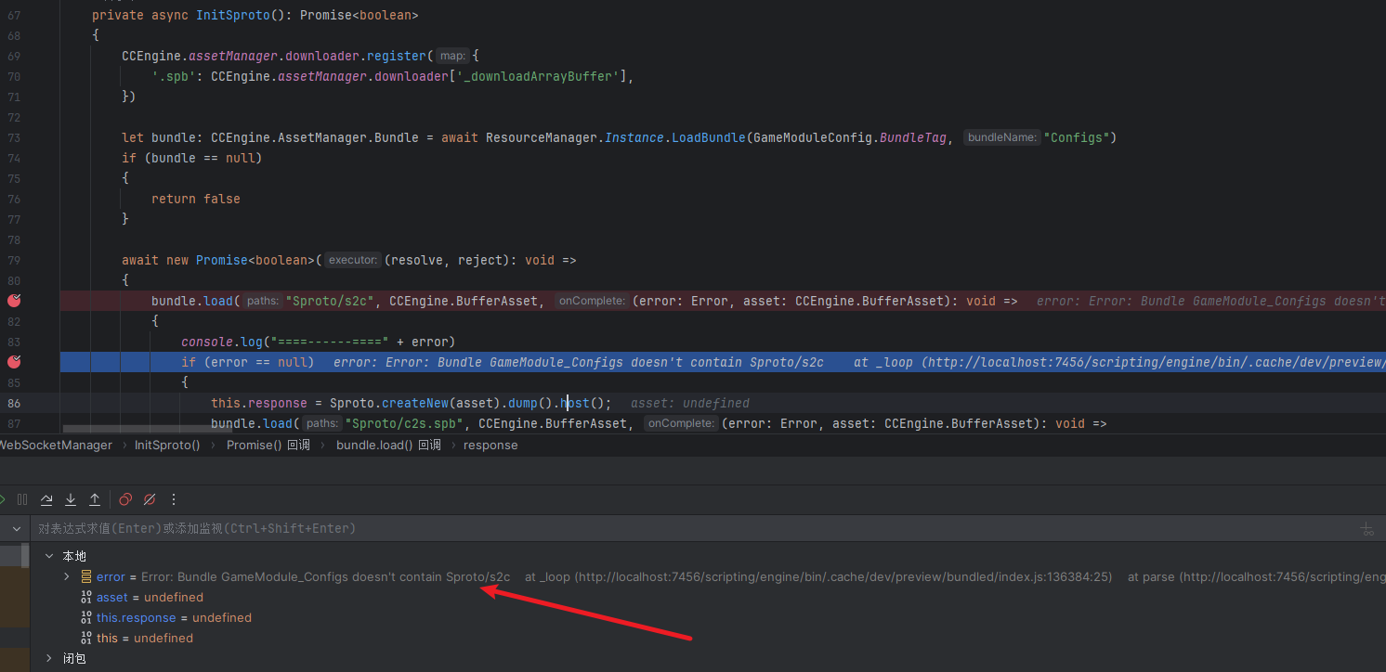Remove the breakpoint on the bundle.load line 81

[14, 301]
